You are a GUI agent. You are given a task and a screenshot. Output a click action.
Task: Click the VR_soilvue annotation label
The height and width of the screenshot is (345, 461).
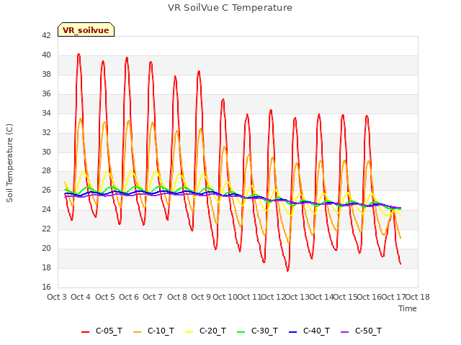[86, 30]
